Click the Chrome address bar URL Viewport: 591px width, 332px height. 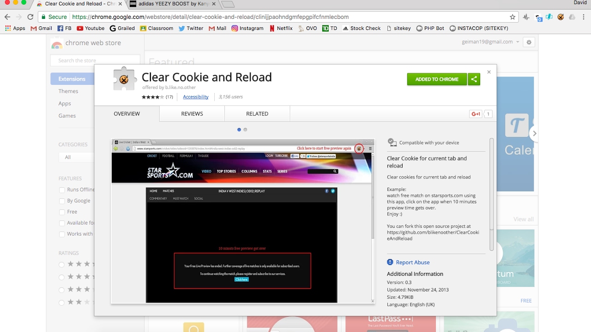point(210,17)
